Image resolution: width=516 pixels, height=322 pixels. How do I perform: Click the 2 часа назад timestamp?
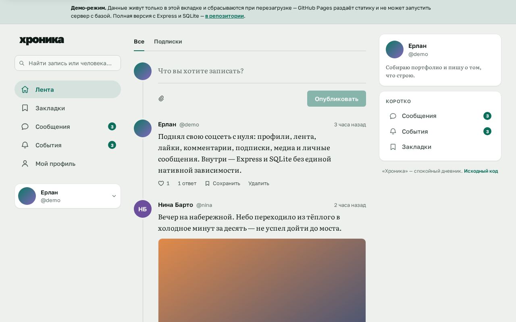[x=350, y=205]
